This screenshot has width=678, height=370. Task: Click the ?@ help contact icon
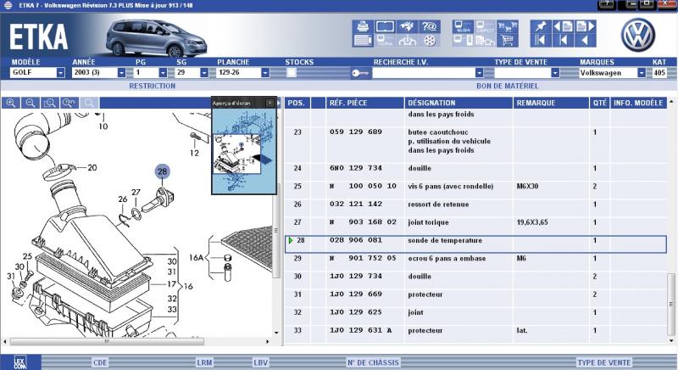tap(430, 26)
